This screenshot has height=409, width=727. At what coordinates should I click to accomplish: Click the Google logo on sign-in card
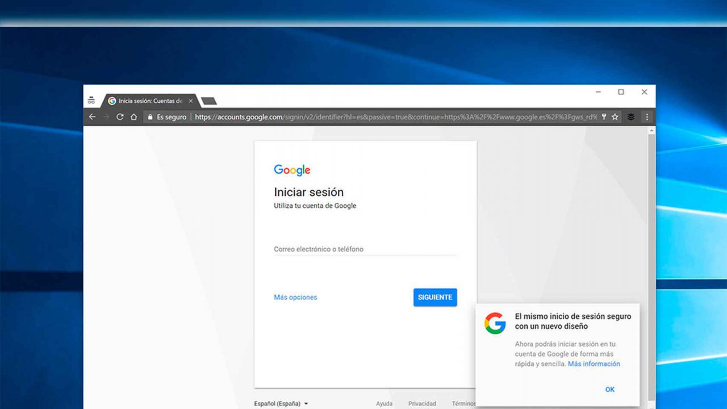click(292, 170)
